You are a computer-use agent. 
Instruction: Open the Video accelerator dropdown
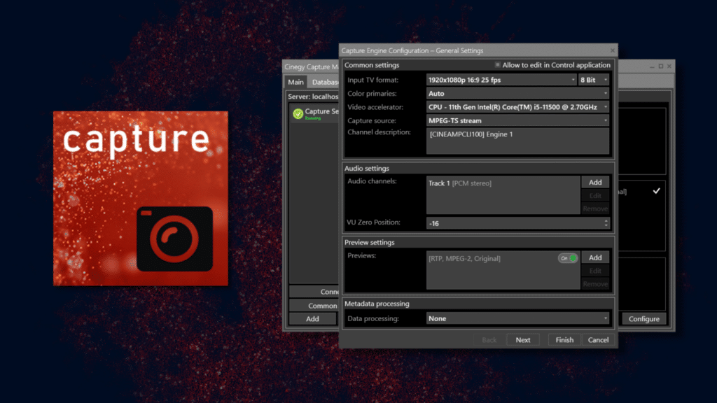click(x=517, y=107)
